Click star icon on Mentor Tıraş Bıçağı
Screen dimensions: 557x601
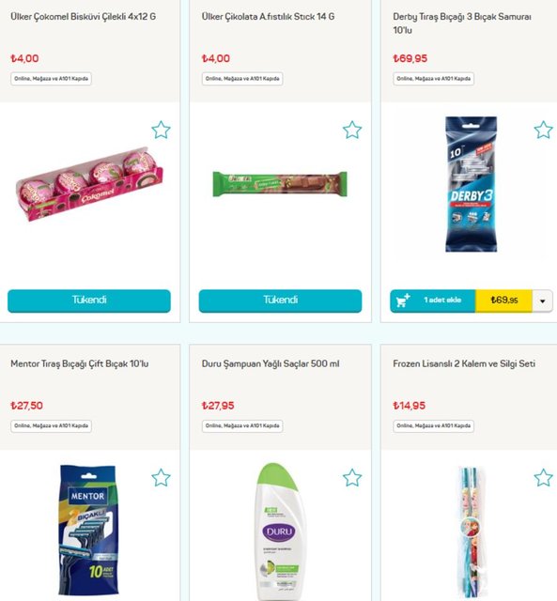(161, 478)
